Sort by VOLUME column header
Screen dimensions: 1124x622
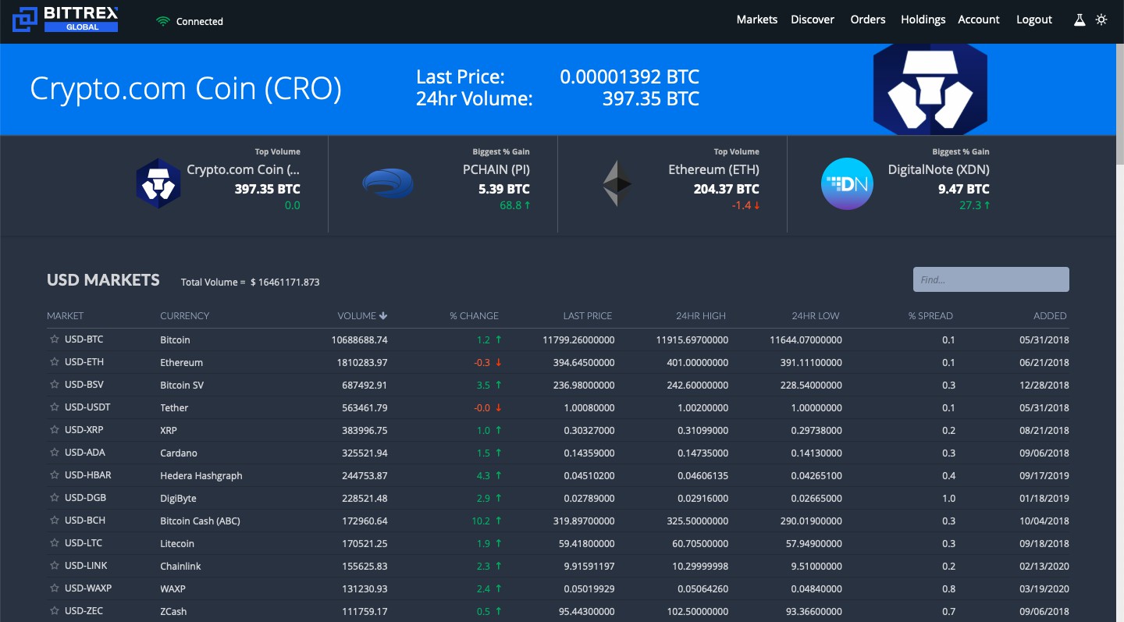[x=357, y=316]
